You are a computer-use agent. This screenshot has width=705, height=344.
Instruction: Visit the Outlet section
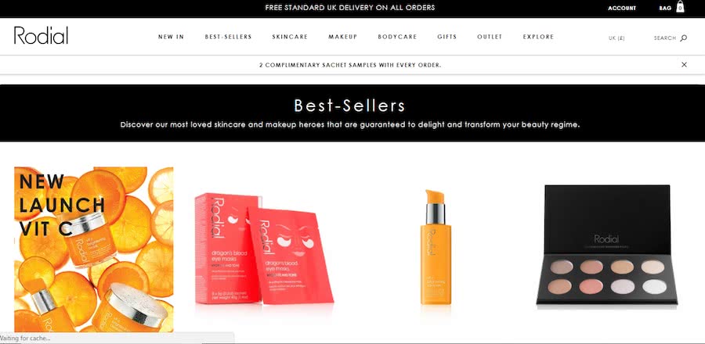point(490,37)
